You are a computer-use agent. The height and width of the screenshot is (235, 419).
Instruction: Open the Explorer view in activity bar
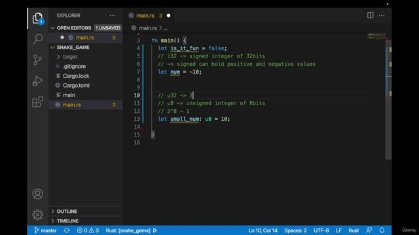pos(38,18)
